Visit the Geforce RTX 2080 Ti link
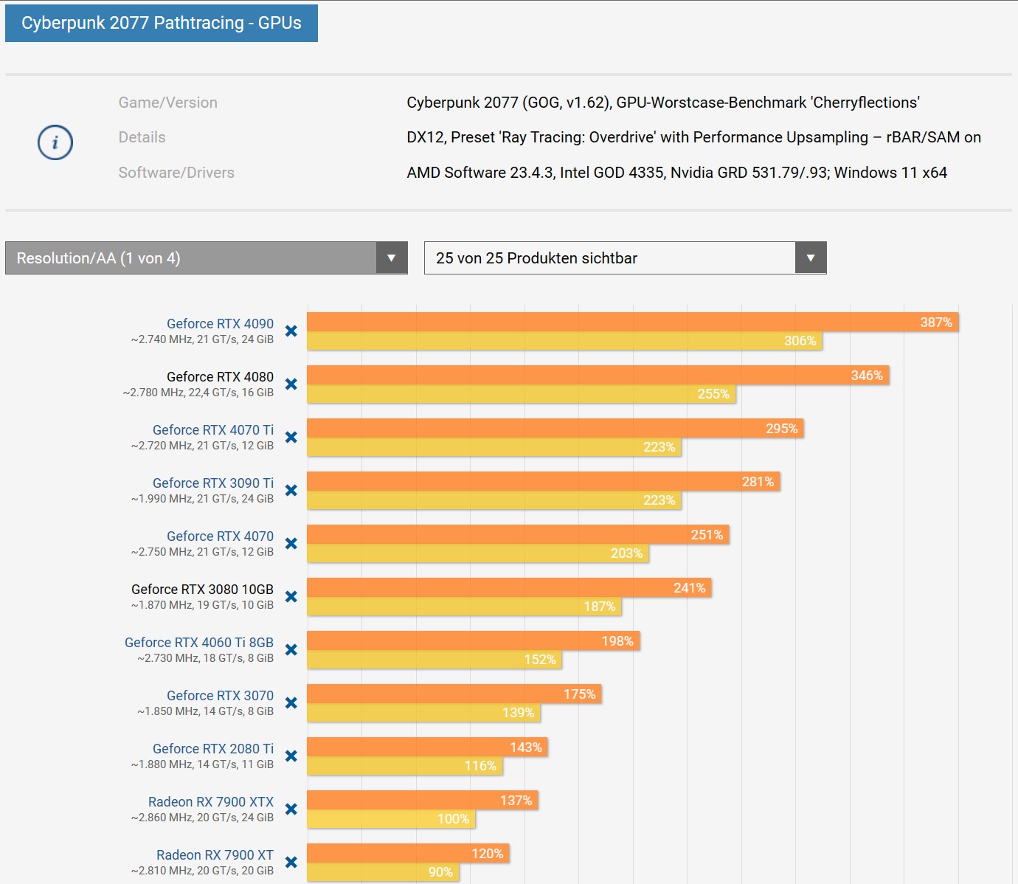This screenshot has width=1018, height=884. (213, 749)
